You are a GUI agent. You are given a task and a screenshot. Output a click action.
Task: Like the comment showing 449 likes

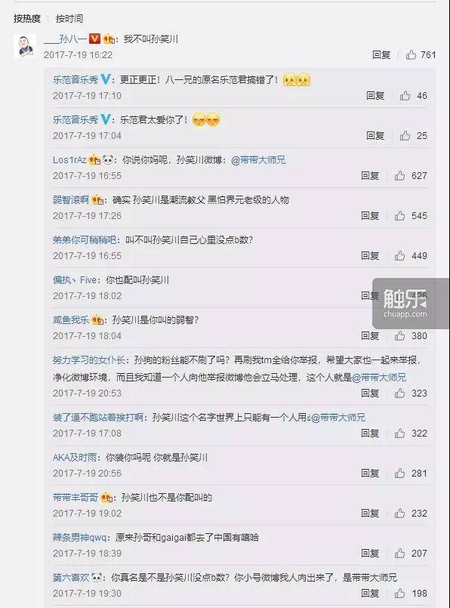click(x=399, y=255)
